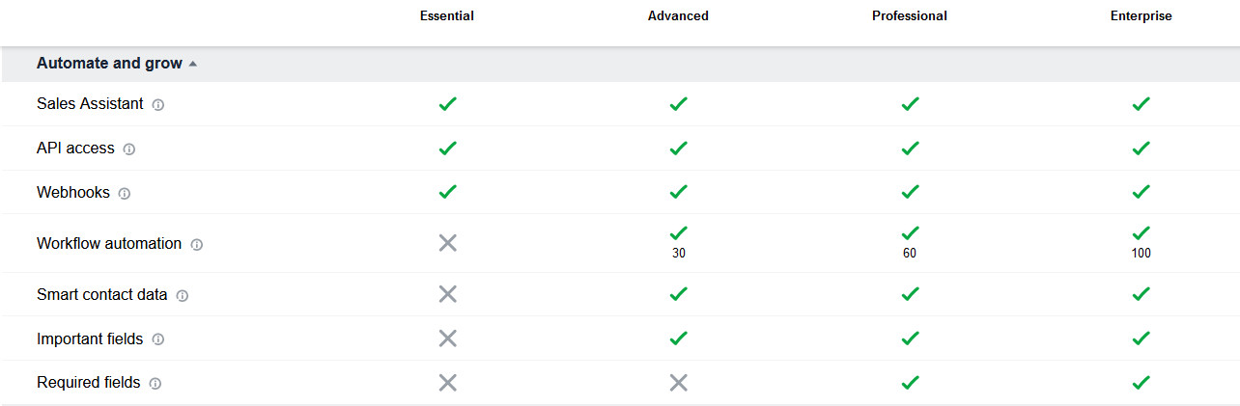Select the Professional plan column header
The width and height of the screenshot is (1240, 406).
910,16
